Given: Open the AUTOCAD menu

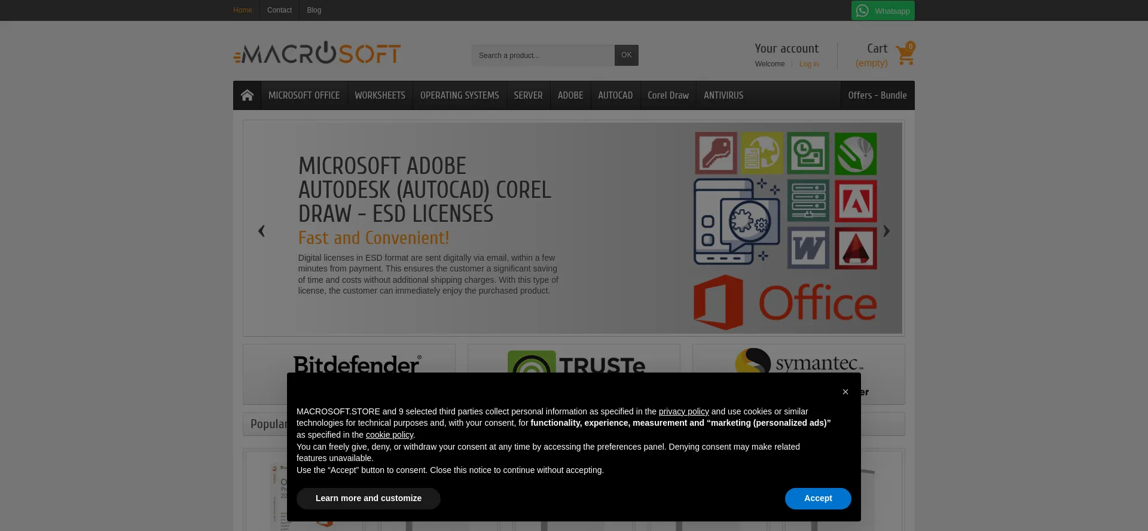Looking at the screenshot, I should (x=615, y=95).
